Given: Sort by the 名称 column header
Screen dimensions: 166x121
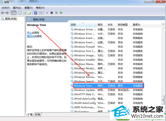Looking at the screenshot, I should point(83,25).
